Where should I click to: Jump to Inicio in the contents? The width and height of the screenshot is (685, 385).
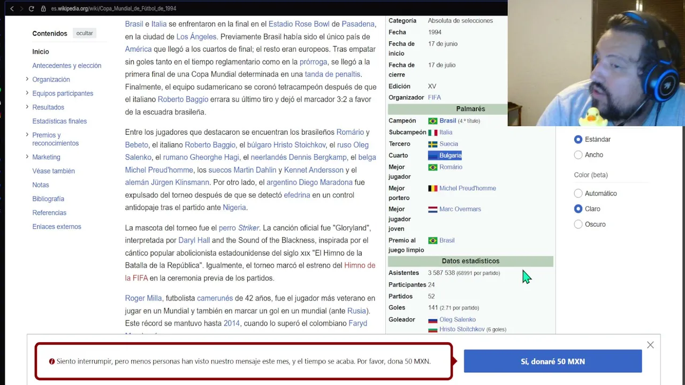click(41, 52)
